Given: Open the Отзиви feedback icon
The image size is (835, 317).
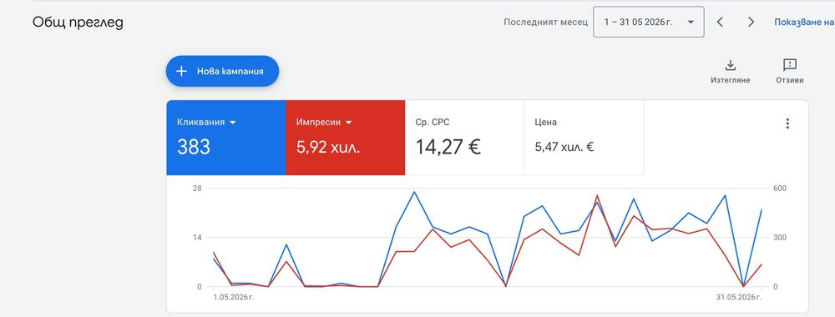Looking at the screenshot, I should click(790, 65).
